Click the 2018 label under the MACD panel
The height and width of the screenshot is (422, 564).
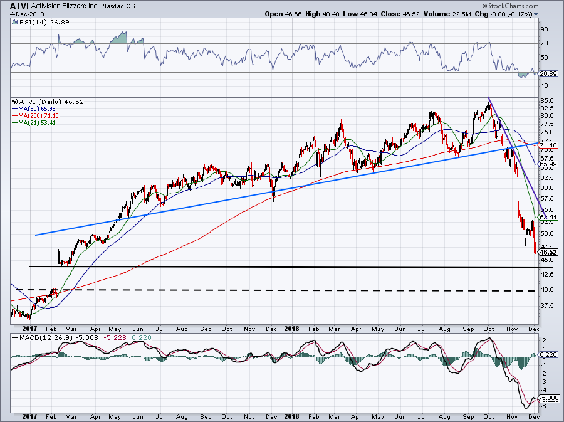291,416
